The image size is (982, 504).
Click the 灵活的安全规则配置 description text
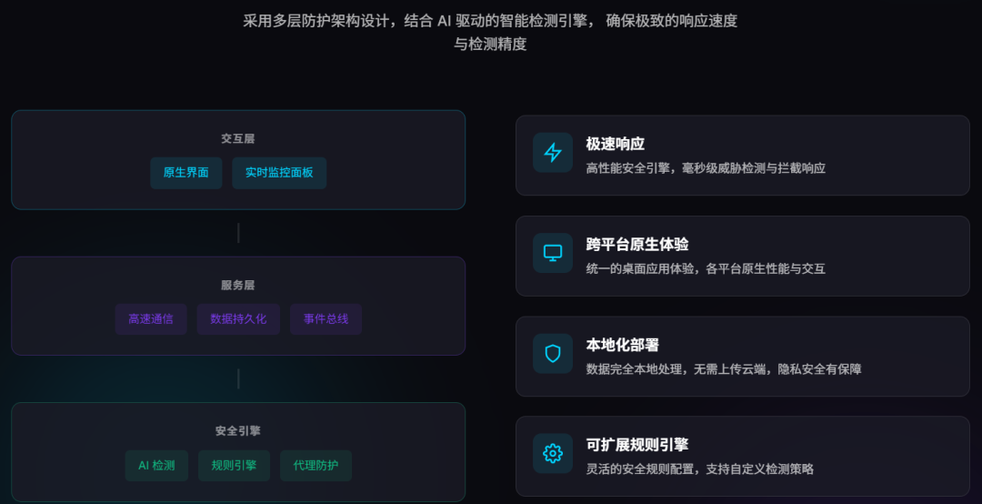pos(700,469)
